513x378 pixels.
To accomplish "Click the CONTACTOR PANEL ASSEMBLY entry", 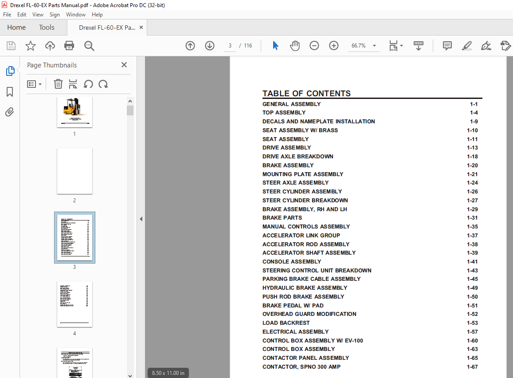I will pos(305,358).
